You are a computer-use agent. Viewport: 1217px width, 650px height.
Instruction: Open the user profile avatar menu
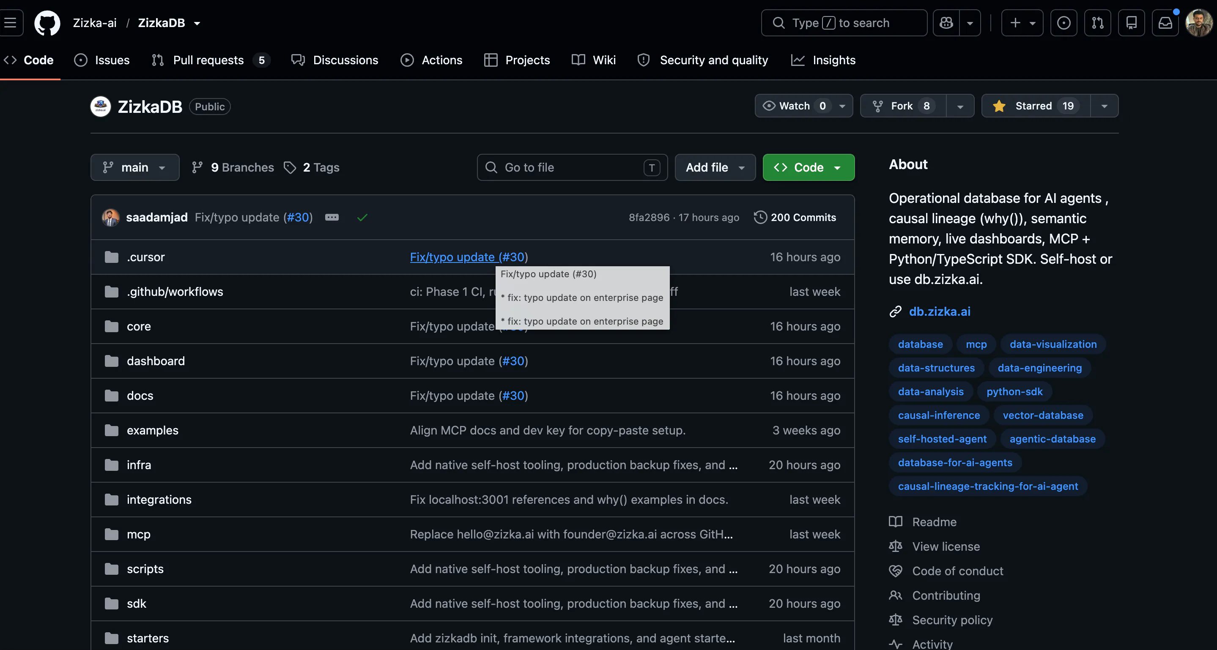[1198, 23]
